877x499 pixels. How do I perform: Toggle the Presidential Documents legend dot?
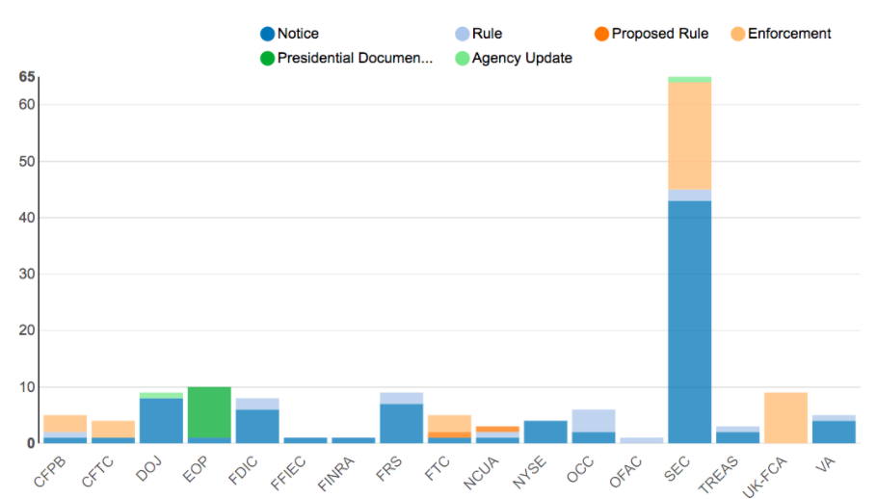(x=267, y=58)
